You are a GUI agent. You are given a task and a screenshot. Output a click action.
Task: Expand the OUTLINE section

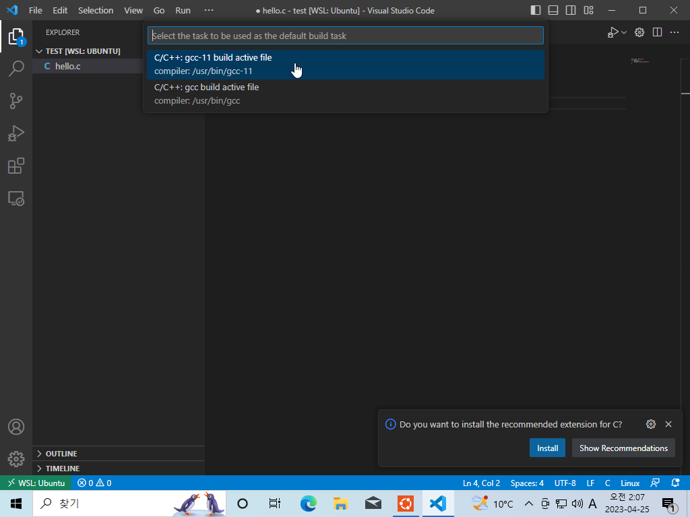(x=61, y=454)
